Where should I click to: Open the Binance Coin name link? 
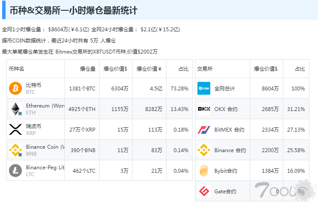click(x=45, y=147)
